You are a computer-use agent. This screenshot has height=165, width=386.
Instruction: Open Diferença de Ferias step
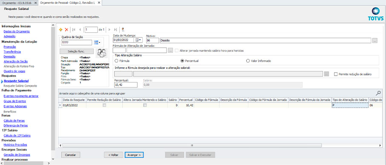16,125
